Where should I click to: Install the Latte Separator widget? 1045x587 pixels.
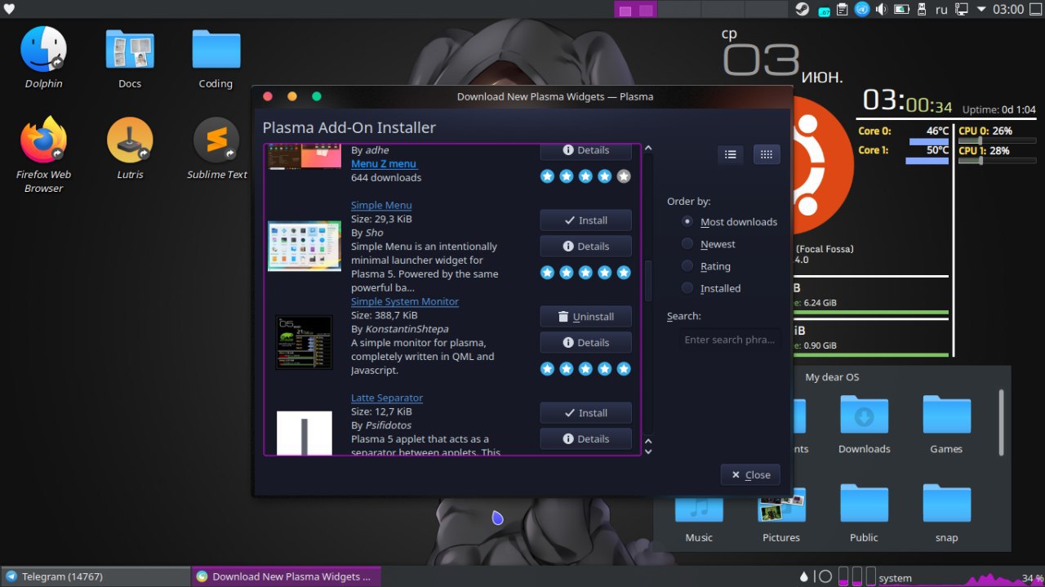585,413
